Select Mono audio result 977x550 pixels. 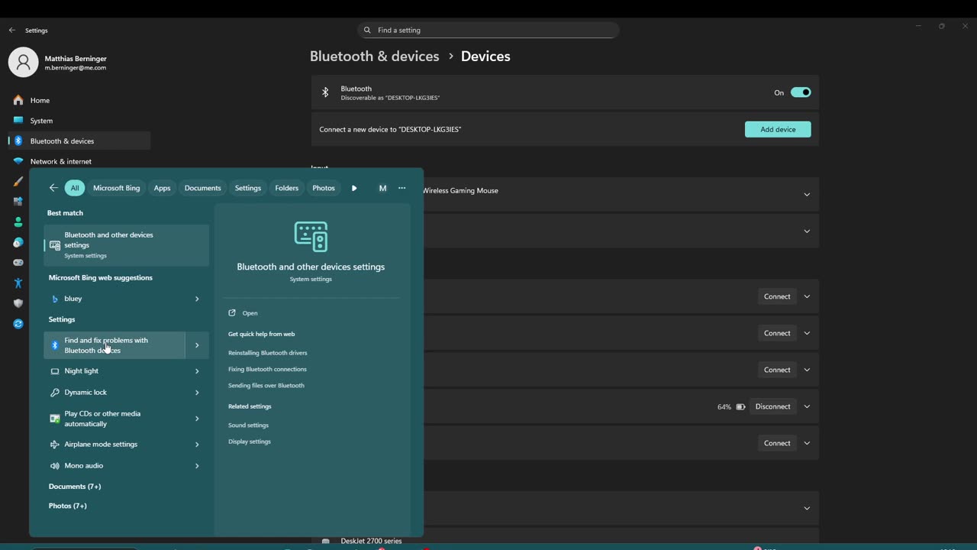pos(114,466)
